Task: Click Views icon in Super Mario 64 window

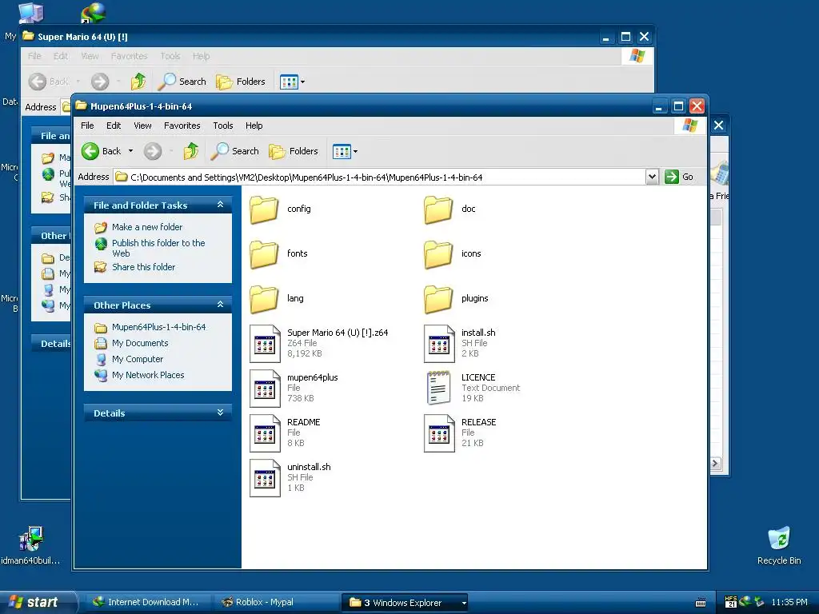Action: pyautogui.click(x=289, y=82)
